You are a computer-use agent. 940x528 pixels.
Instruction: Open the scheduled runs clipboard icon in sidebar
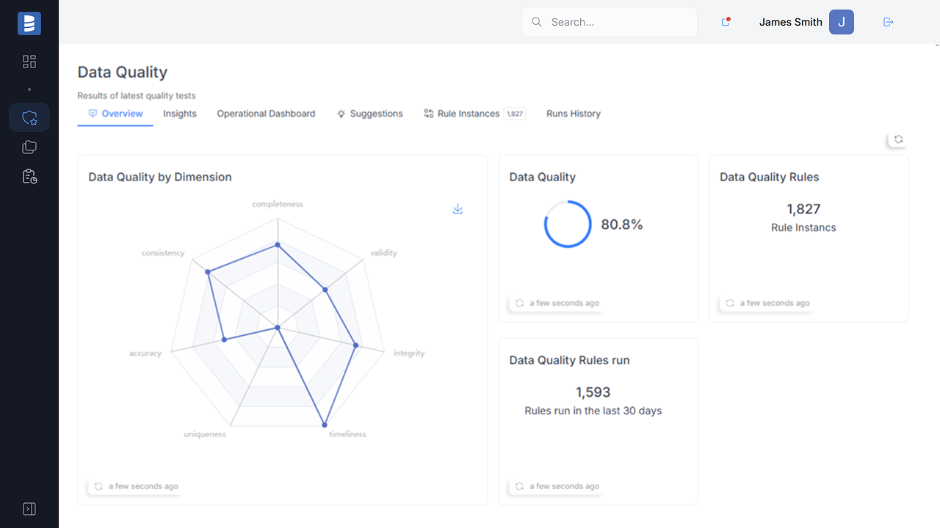[29, 176]
